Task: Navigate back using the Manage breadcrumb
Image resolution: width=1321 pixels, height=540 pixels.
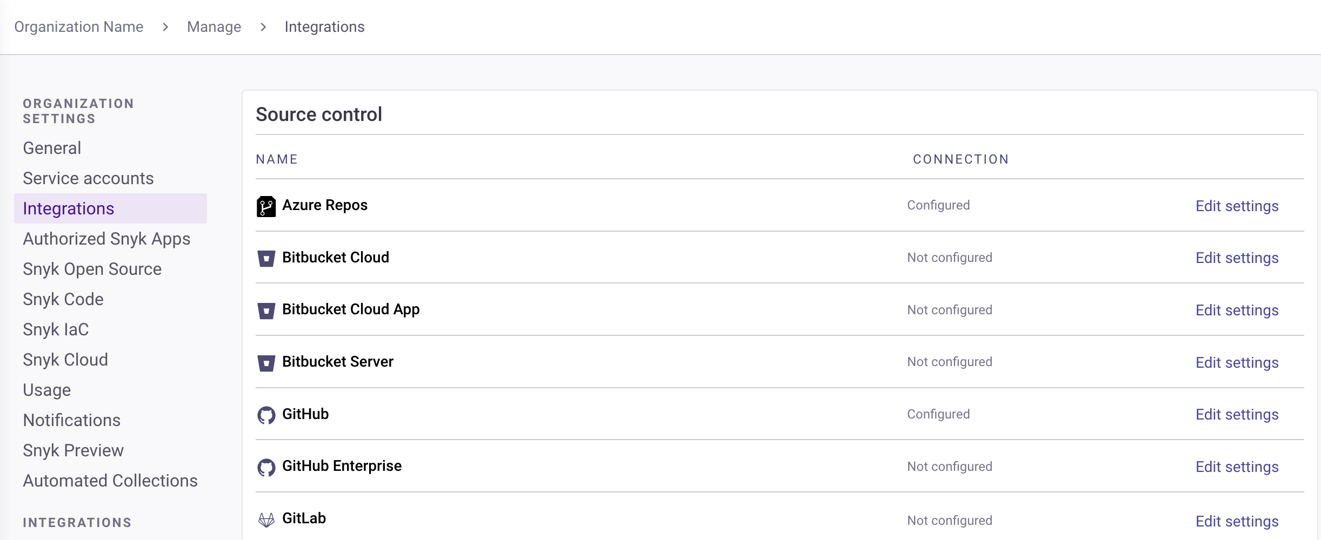Action: pos(214,26)
